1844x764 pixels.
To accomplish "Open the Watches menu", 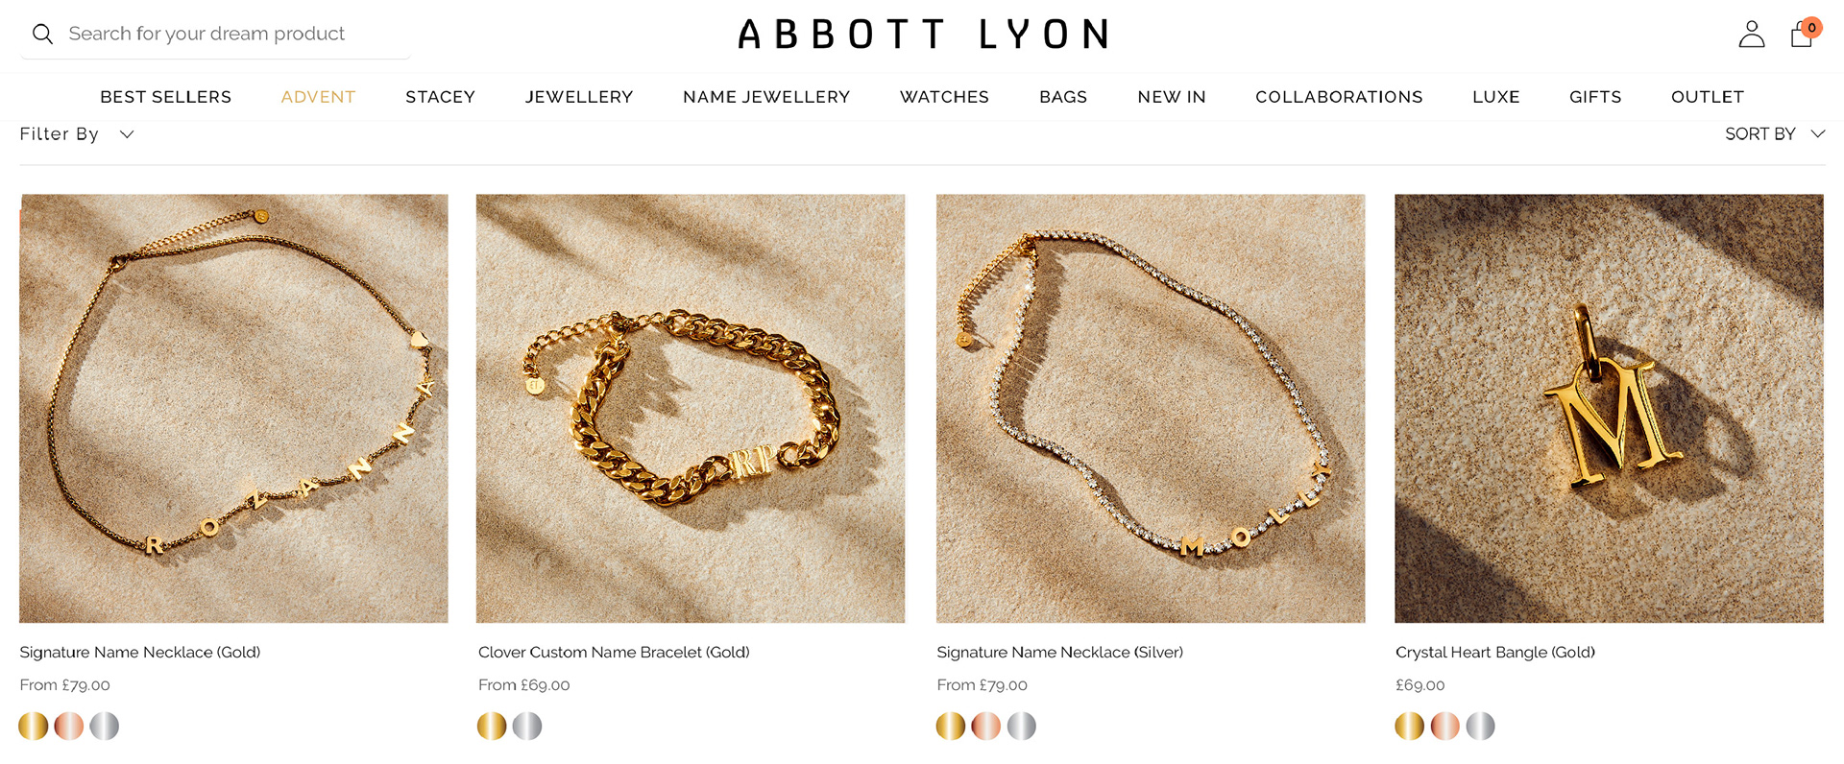I will [944, 97].
